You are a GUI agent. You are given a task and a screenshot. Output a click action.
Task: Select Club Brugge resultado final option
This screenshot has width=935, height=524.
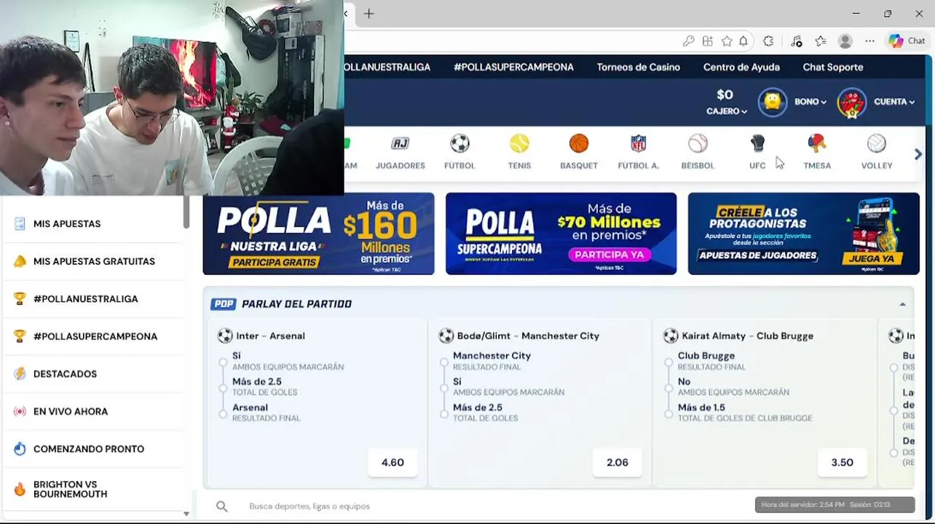669,362
